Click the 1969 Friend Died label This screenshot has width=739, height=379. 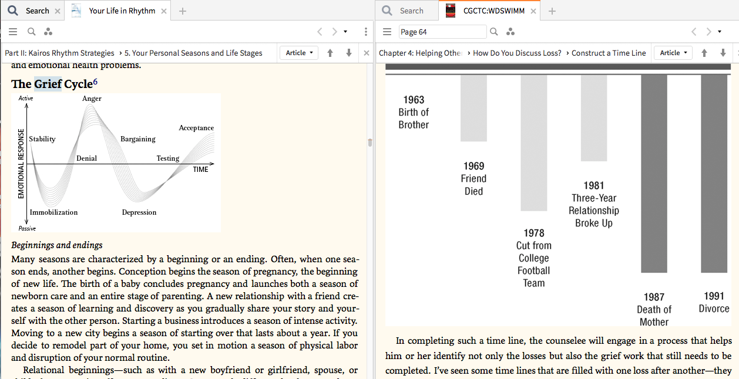473,178
